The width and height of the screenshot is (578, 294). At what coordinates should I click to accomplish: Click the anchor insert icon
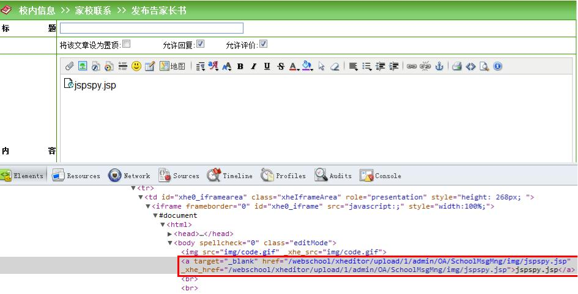tap(439, 66)
